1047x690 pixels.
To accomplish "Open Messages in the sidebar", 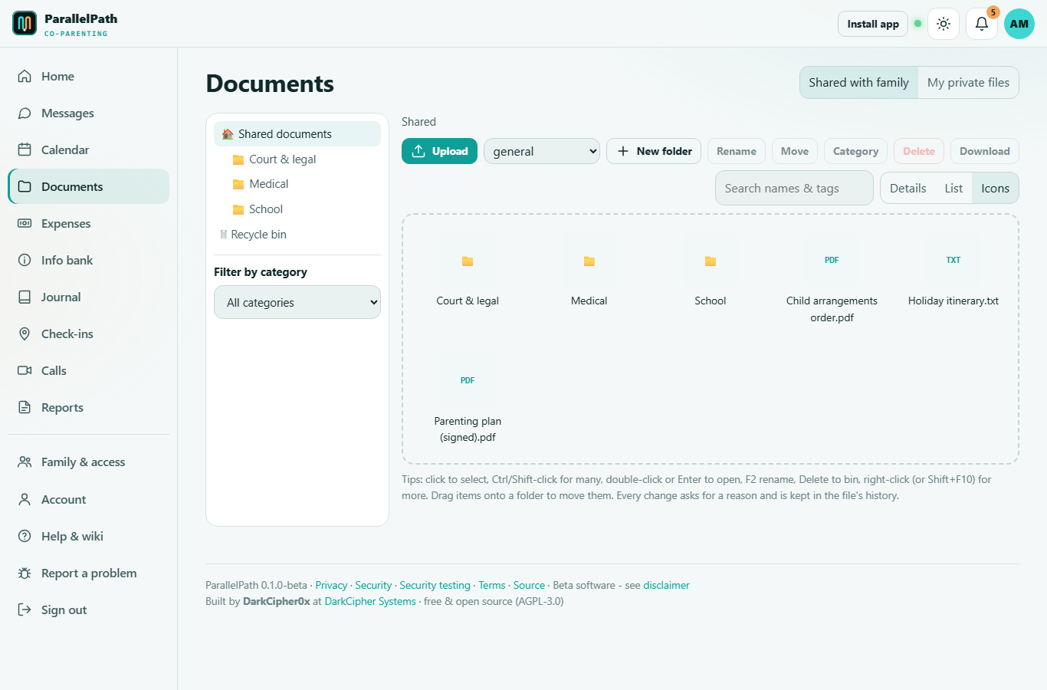I will [88, 113].
